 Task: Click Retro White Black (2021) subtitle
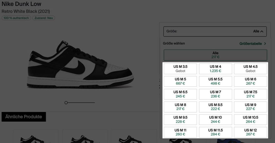click(x=26, y=11)
